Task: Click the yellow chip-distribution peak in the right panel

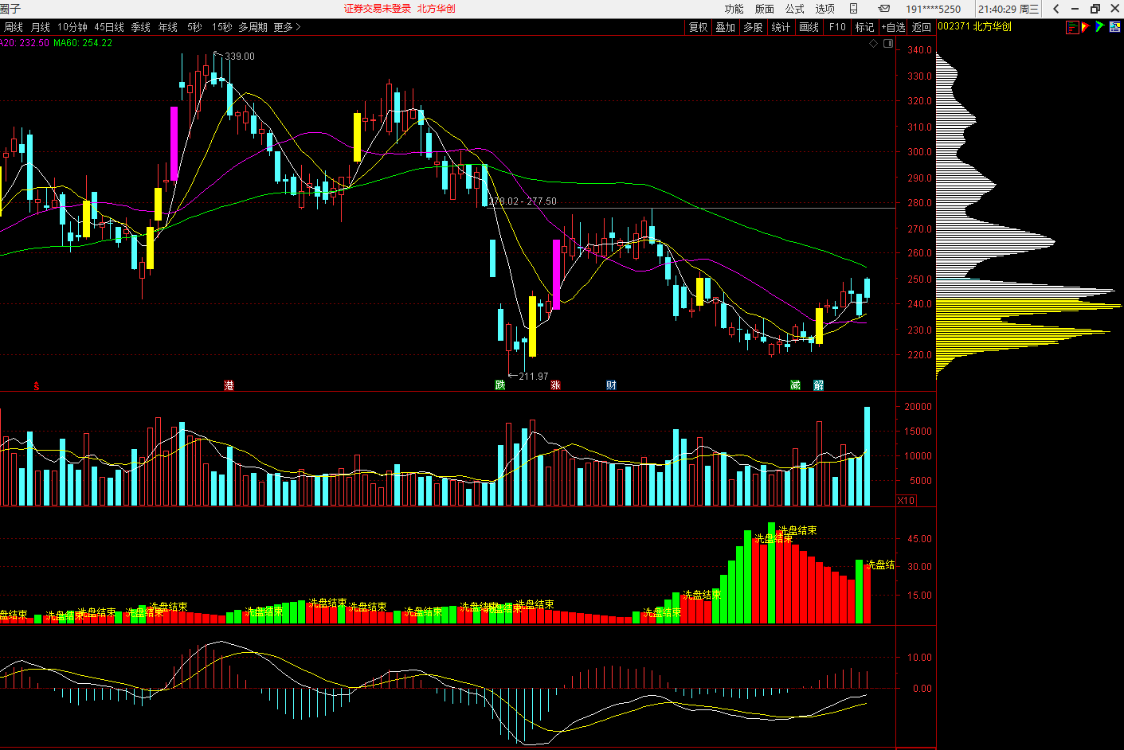Action: click(x=1029, y=307)
